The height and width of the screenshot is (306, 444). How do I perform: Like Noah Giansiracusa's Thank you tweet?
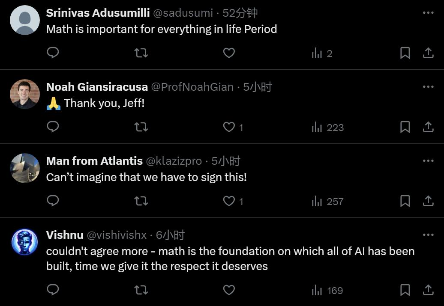[229, 127]
